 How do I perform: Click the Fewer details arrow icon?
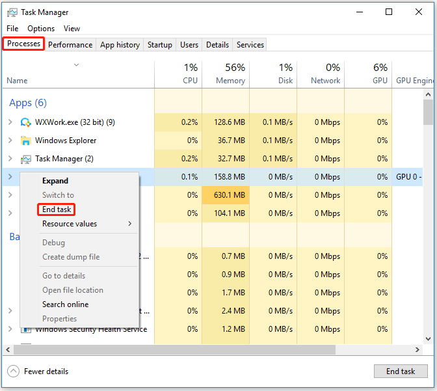(13, 371)
